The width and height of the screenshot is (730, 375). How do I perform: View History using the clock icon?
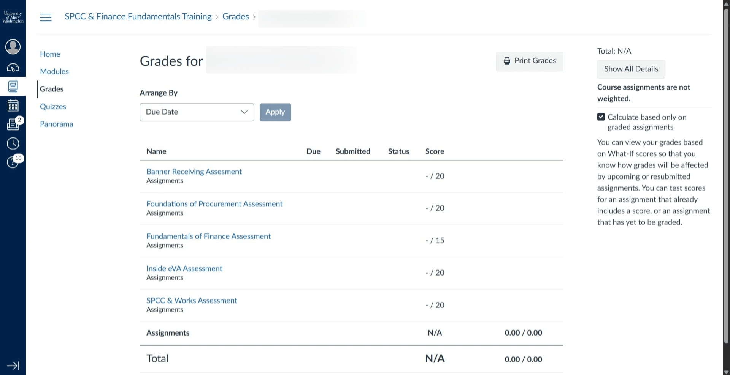point(13,143)
